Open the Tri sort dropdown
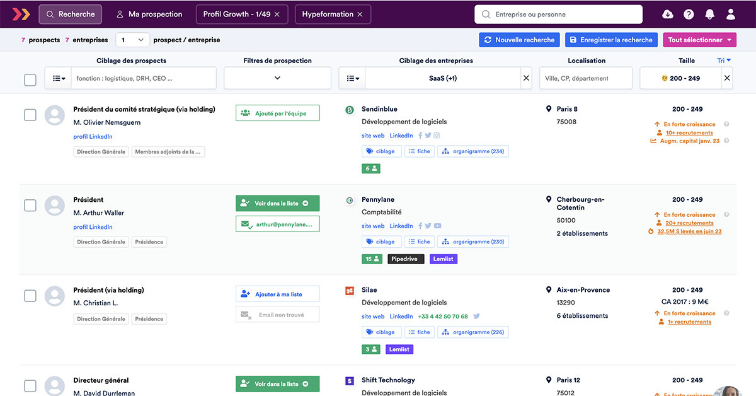Image resolution: width=756 pixels, height=396 pixels. [x=724, y=61]
